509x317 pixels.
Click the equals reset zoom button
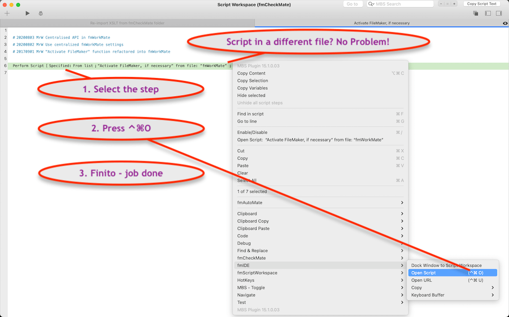447,4
